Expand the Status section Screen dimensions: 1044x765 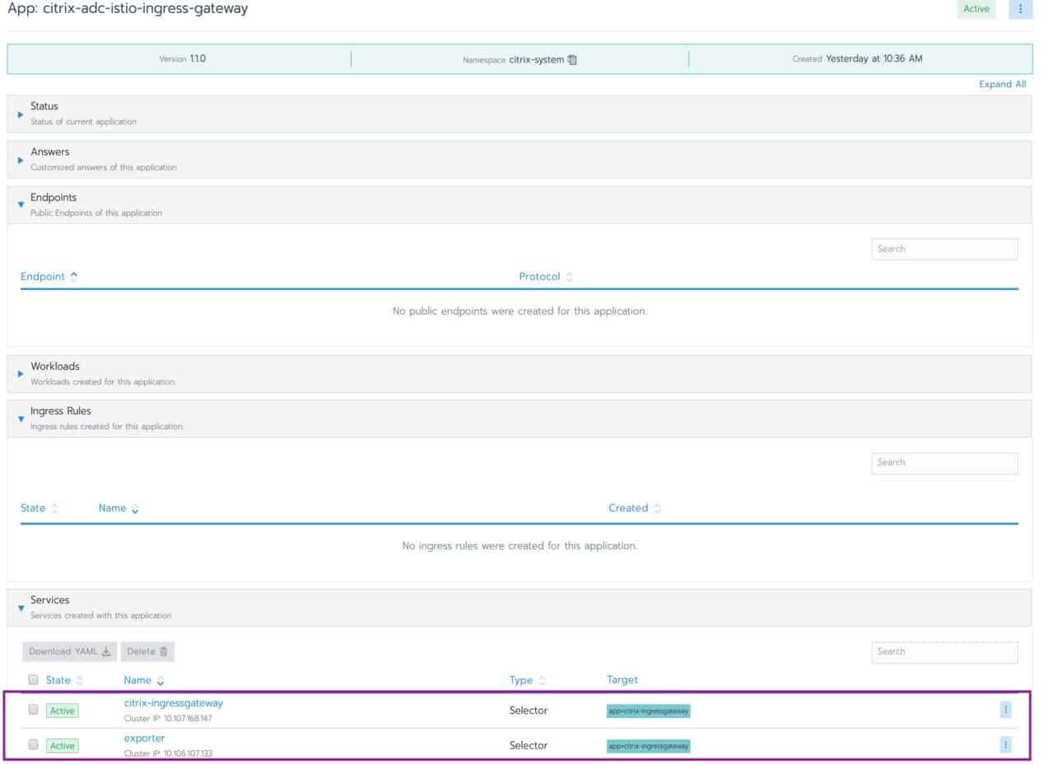pyautogui.click(x=21, y=114)
